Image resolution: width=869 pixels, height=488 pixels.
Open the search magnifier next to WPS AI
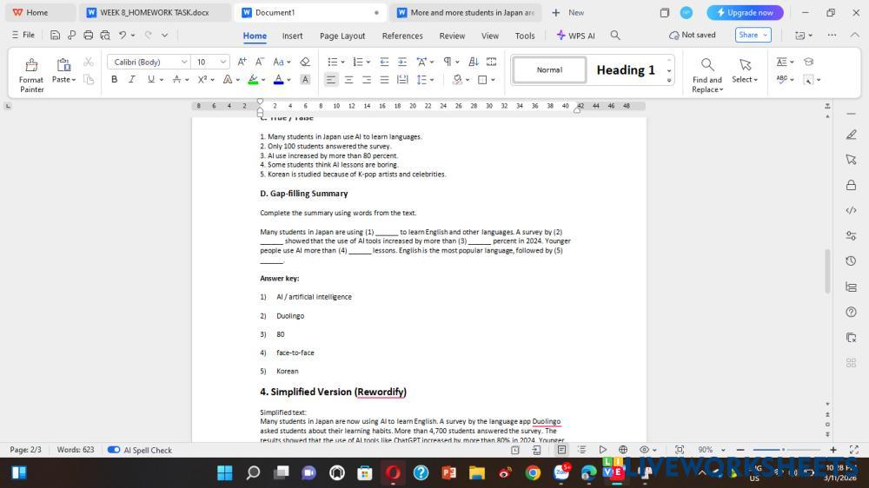point(615,35)
